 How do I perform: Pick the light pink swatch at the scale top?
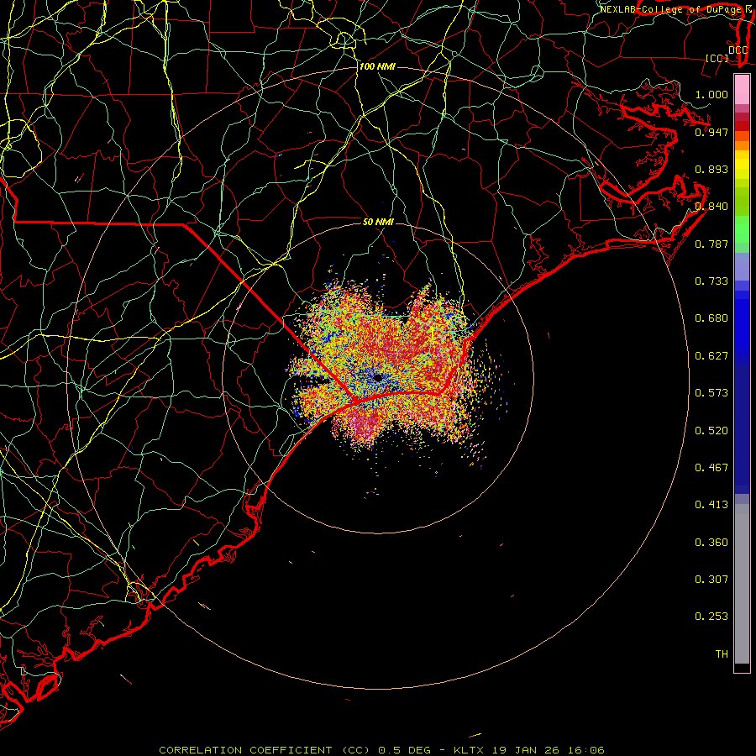click(742, 90)
